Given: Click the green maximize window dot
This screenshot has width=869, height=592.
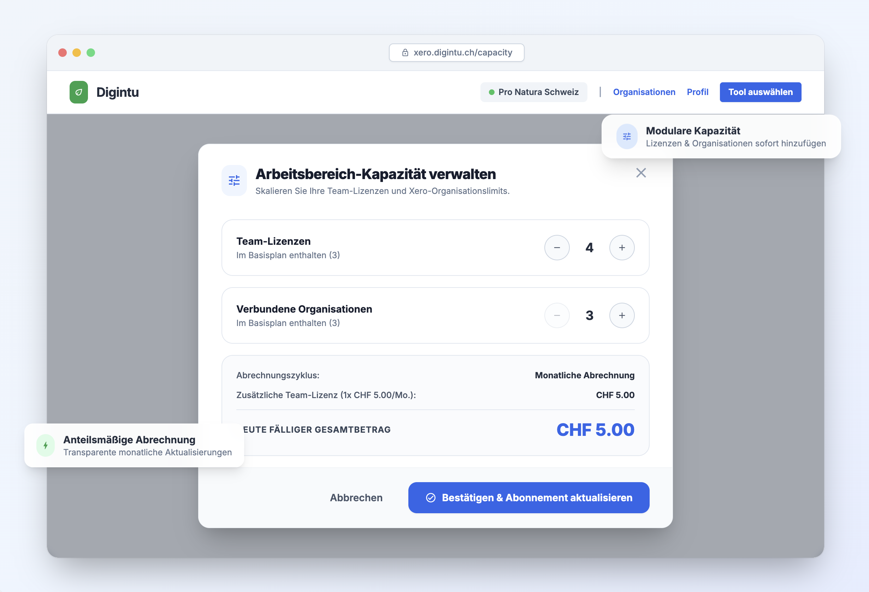Looking at the screenshot, I should [x=91, y=53].
